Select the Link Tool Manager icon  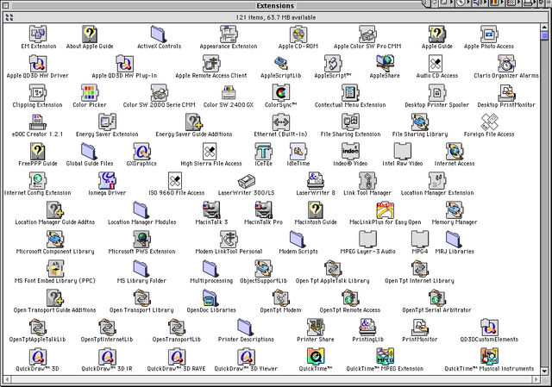367,180
